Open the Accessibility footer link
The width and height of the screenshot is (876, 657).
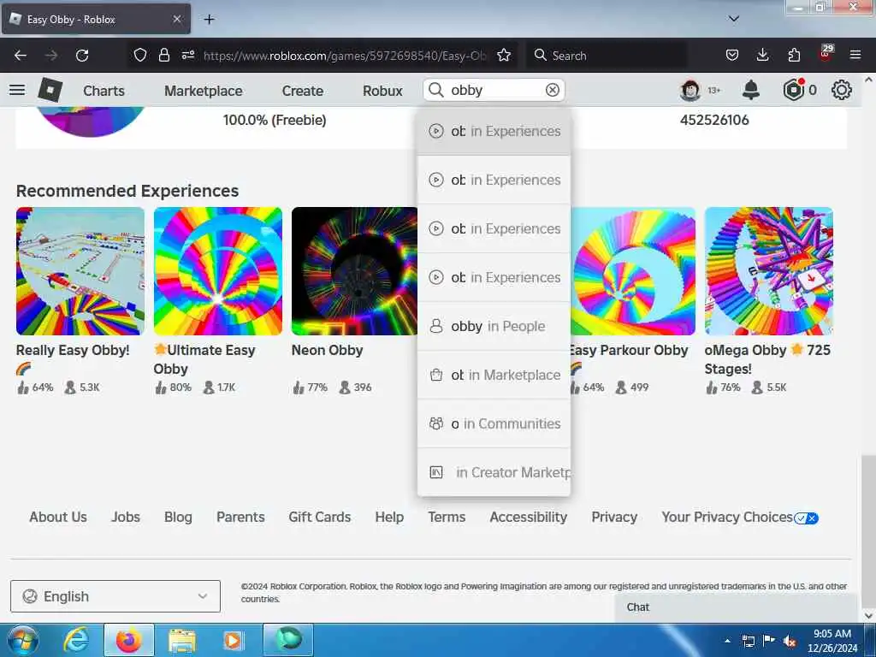(529, 518)
